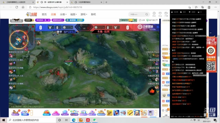Expand the left gift bar arrow
The height and width of the screenshot is (123, 220).
tap(31, 113)
